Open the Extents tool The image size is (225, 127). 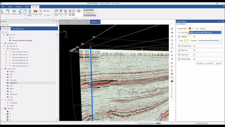point(61,12)
